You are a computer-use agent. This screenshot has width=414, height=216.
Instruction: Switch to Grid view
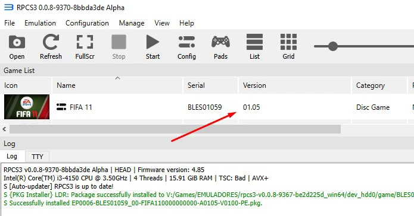(x=288, y=47)
